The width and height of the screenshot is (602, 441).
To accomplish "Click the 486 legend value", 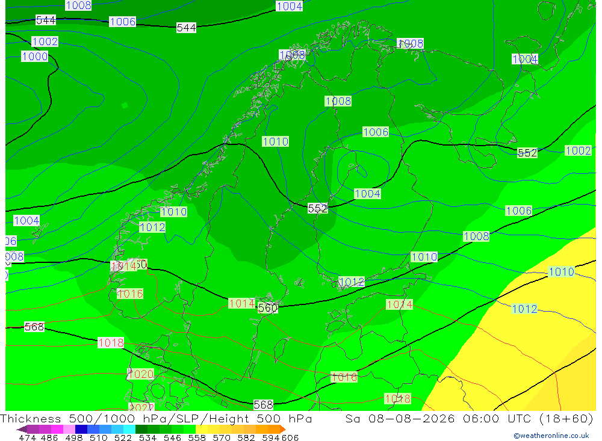I will [49, 437].
